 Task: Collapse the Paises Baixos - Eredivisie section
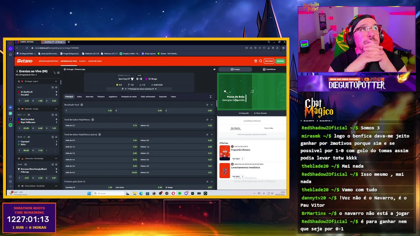(x=56, y=186)
